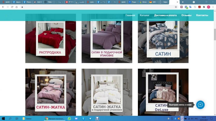216x121 pixels.
Task: Click the page vertical scrollbar
Action: (214, 36)
